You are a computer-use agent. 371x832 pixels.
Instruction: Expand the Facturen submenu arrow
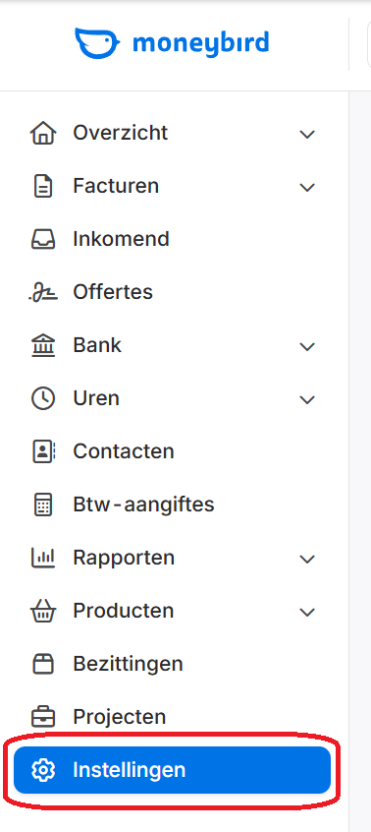(x=307, y=187)
